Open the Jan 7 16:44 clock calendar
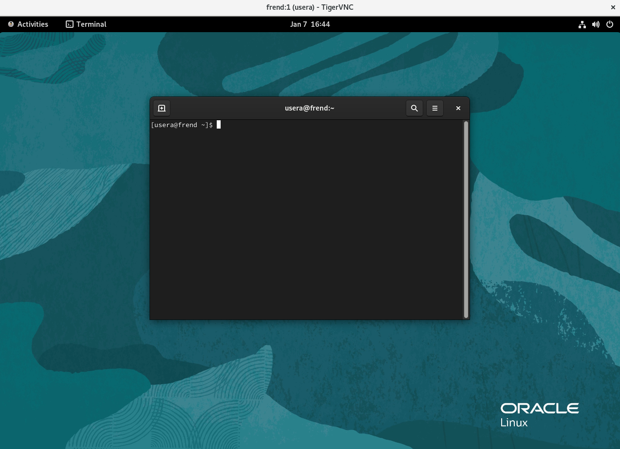620x449 pixels. coord(310,24)
